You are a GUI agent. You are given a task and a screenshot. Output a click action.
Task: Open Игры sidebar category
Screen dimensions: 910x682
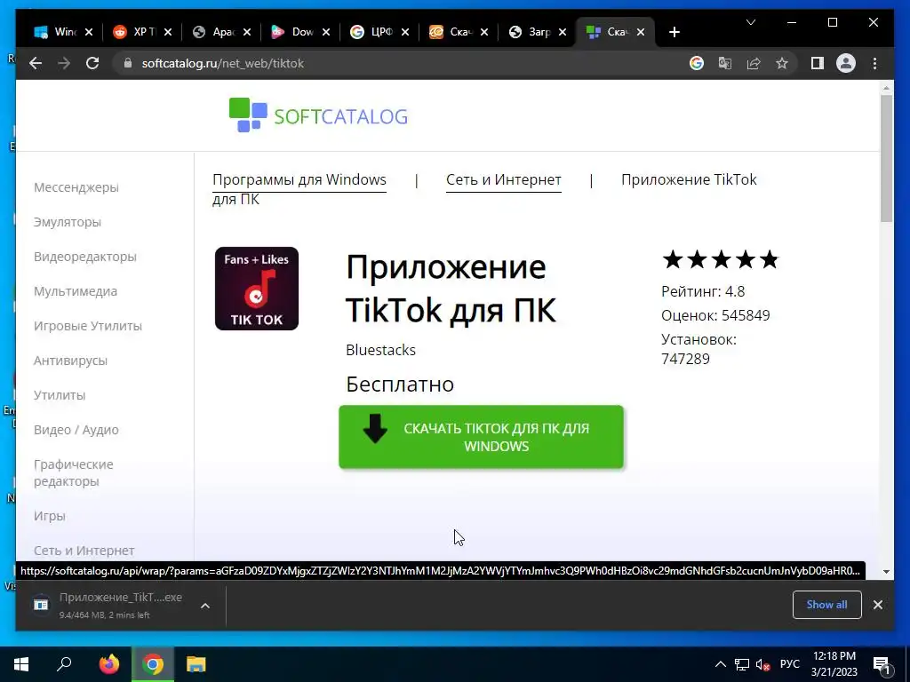click(50, 516)
